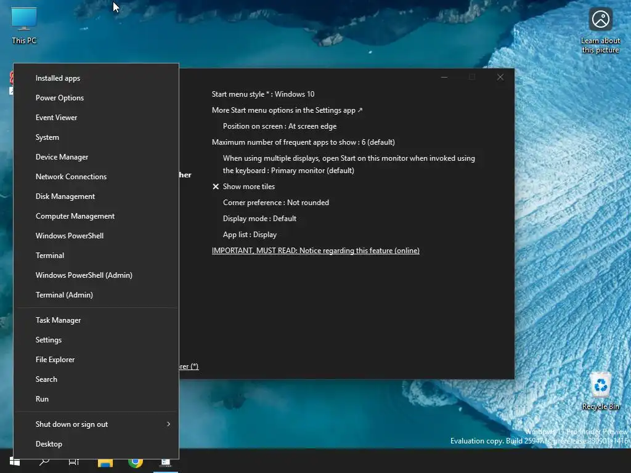
Task: Change the Display mode setting
Action: 259,219
